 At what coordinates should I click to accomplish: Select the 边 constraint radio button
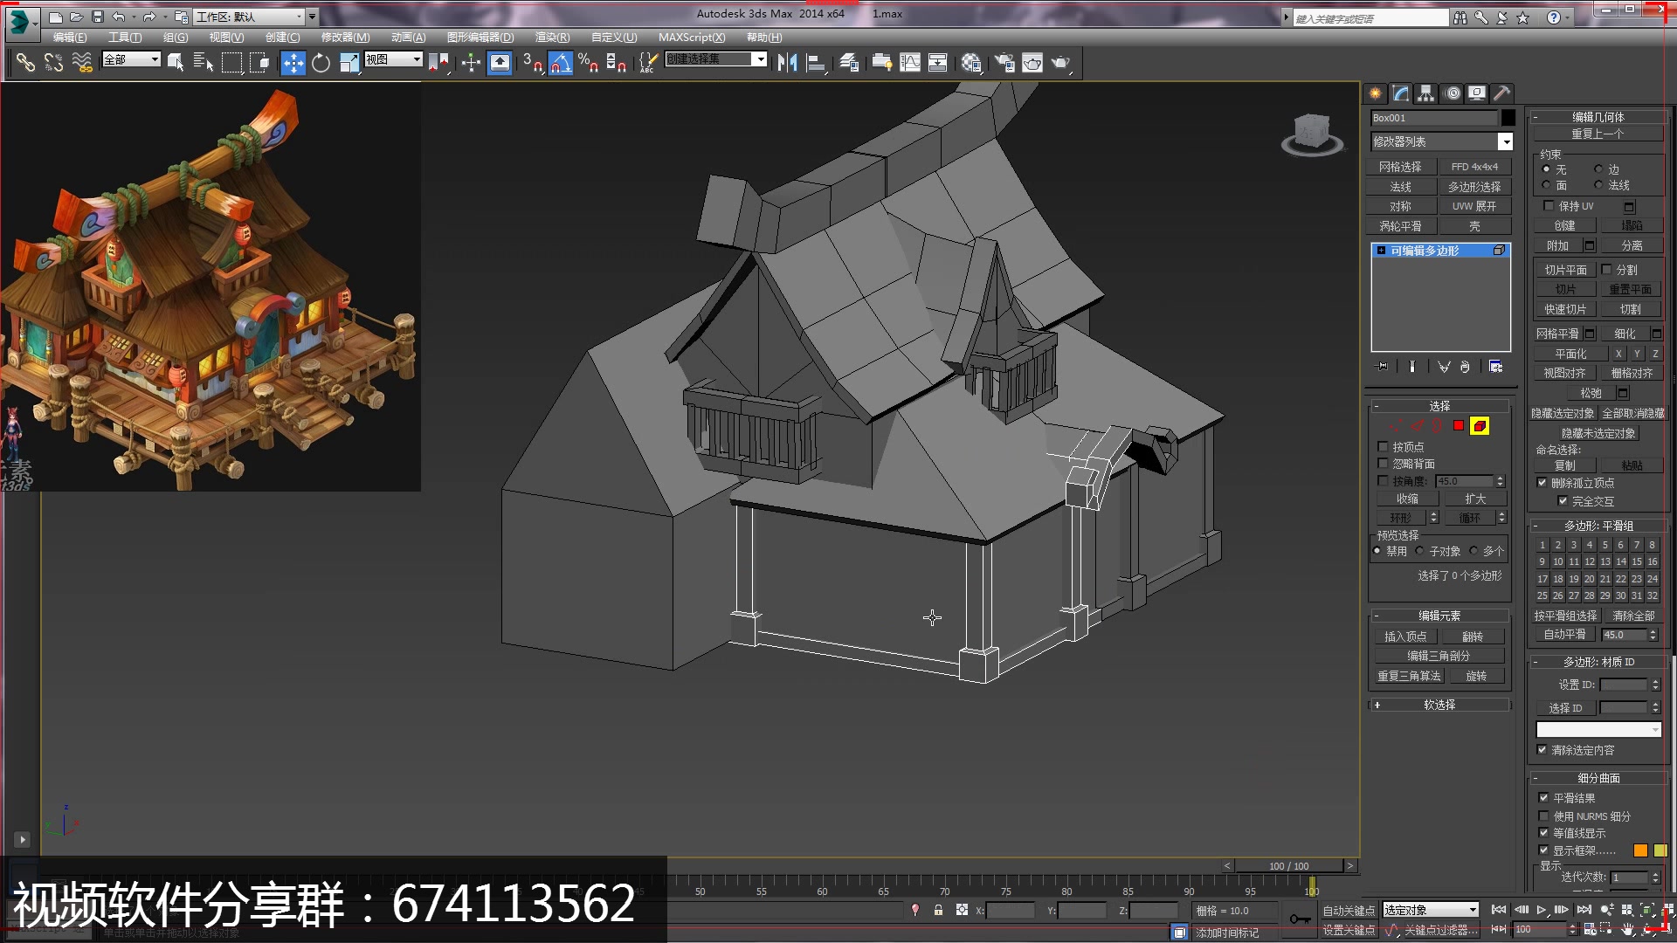pyautogui.click(x=1598, y=169)
